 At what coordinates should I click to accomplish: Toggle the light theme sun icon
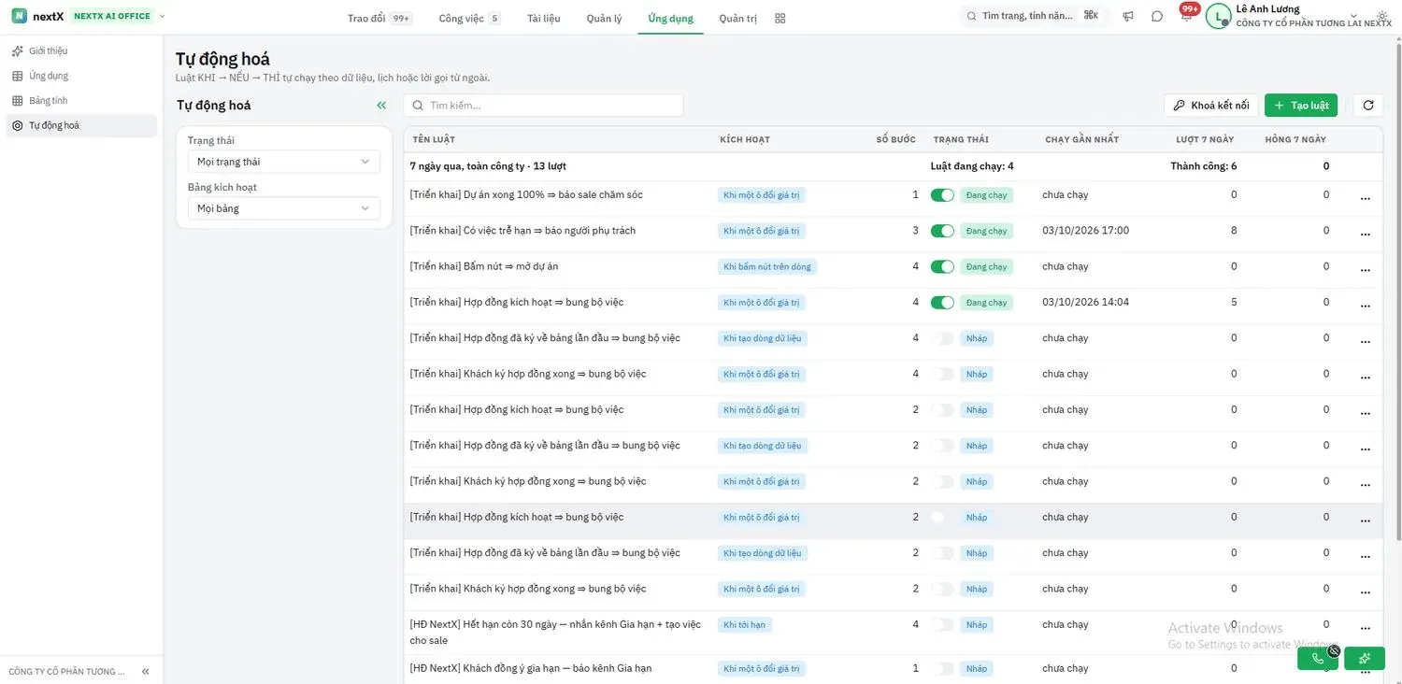(x=1382, y=17)
